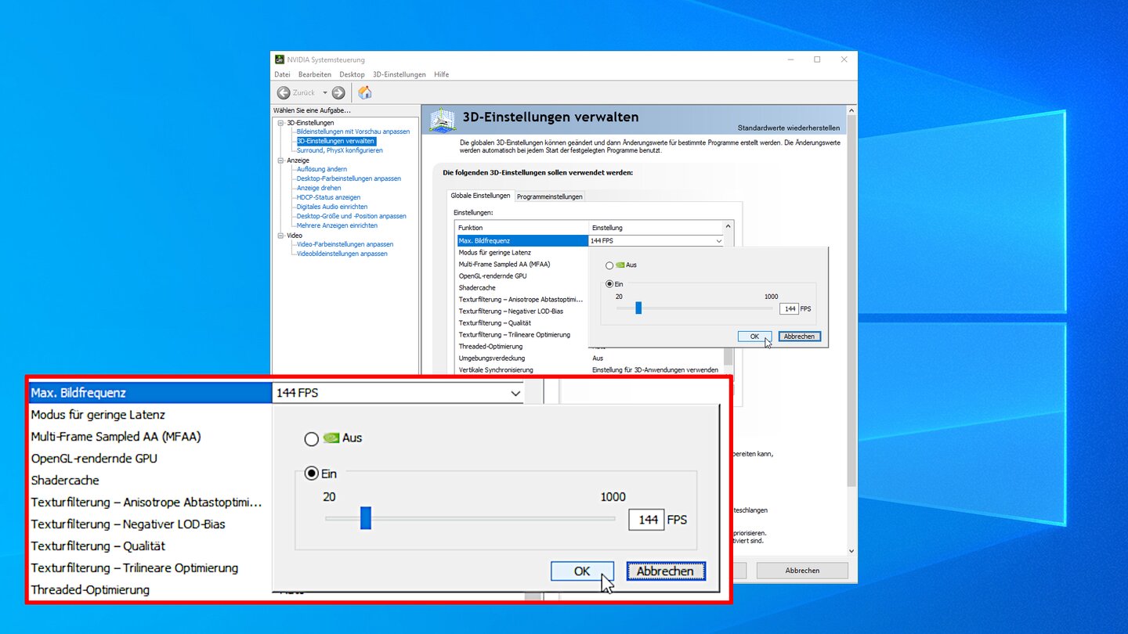Open the Hilfe menu

(442, 74)
